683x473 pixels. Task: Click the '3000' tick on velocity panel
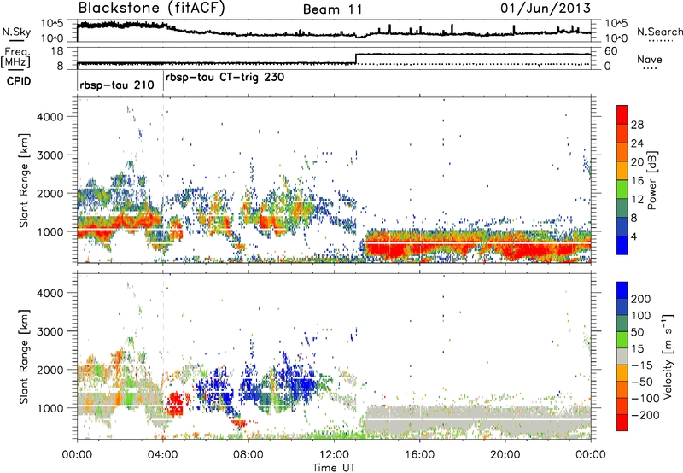(x=50, y=331)
